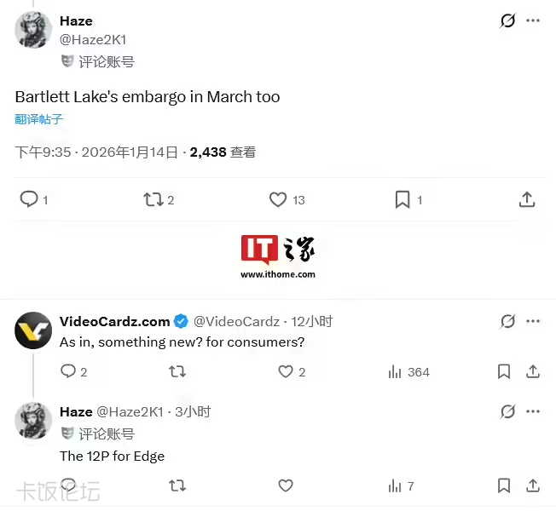
Task: Open more options on VideoCardz reply
Action: pos(533,321)
